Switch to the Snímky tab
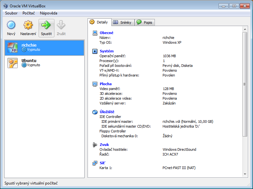 click(x=123, y=22)
